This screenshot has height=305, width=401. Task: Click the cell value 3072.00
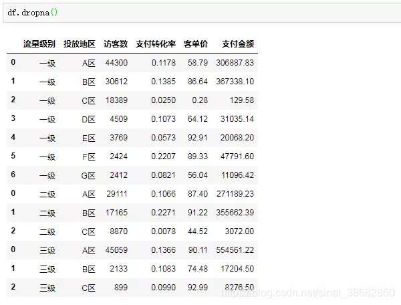(x=240, y=231)
